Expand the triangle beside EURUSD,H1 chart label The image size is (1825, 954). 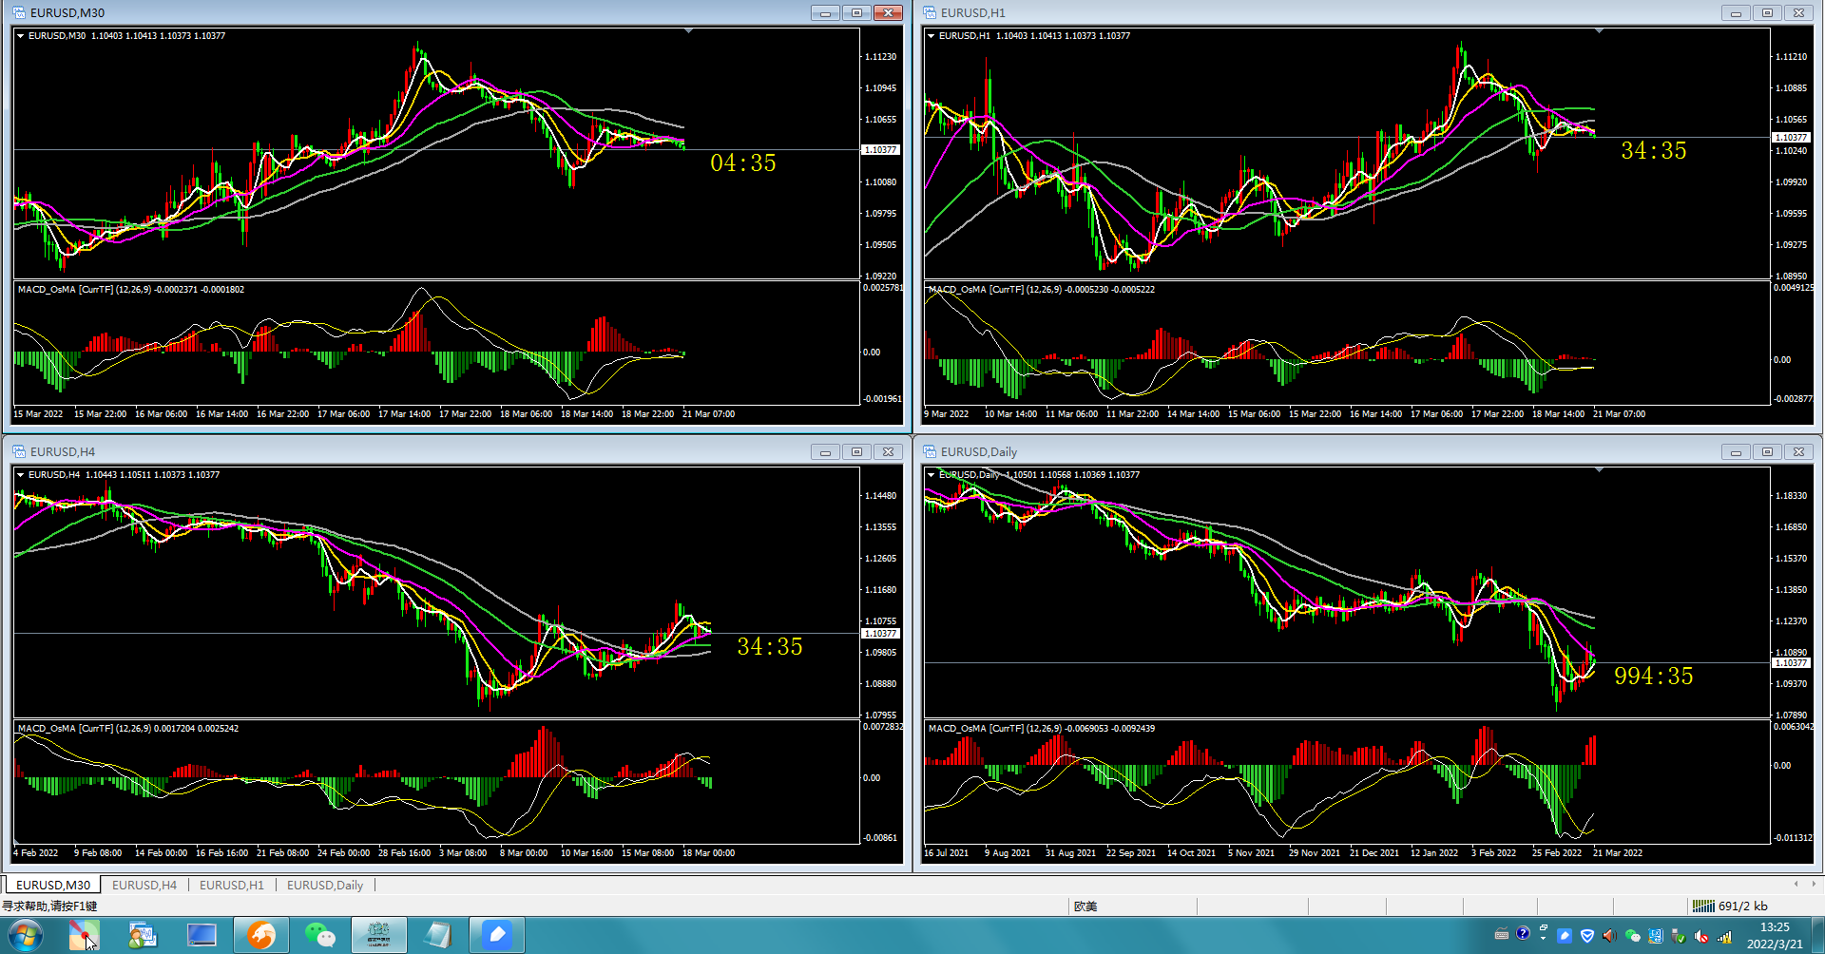tap(931, 36)
